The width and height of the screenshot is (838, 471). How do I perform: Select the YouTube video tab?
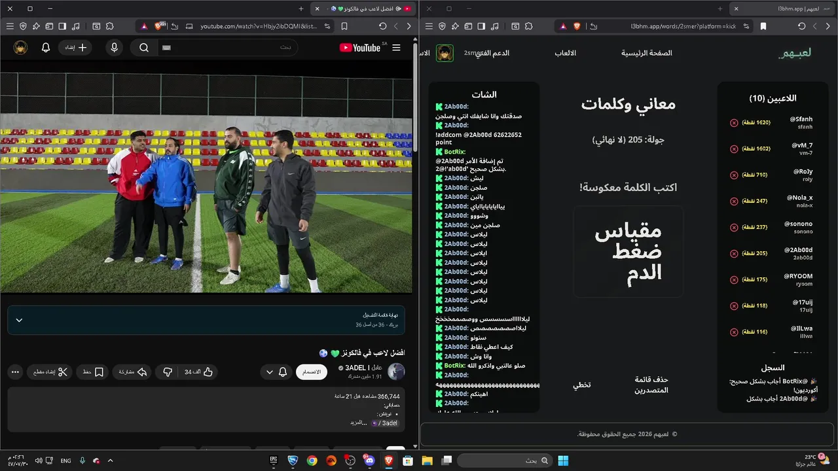(362, 9)
